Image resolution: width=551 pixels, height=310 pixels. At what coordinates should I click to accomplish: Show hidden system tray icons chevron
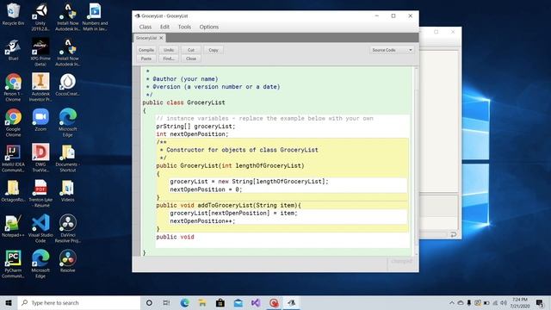pos(451,302)
